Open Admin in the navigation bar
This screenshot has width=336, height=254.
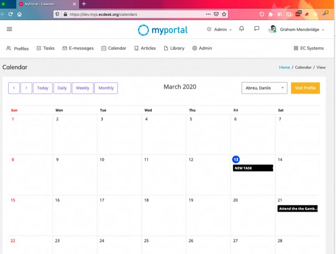point(202,48)
